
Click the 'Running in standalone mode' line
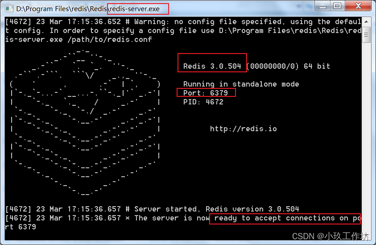click(x=241, y=84)
